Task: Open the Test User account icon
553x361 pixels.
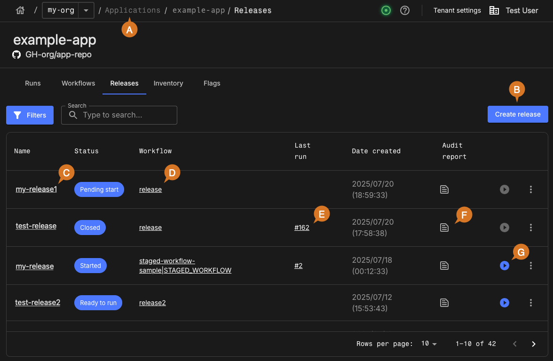Action: point(494,10)
